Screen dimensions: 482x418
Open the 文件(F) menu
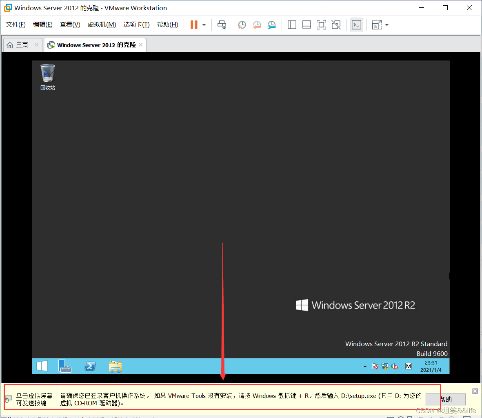coord(16,25)
